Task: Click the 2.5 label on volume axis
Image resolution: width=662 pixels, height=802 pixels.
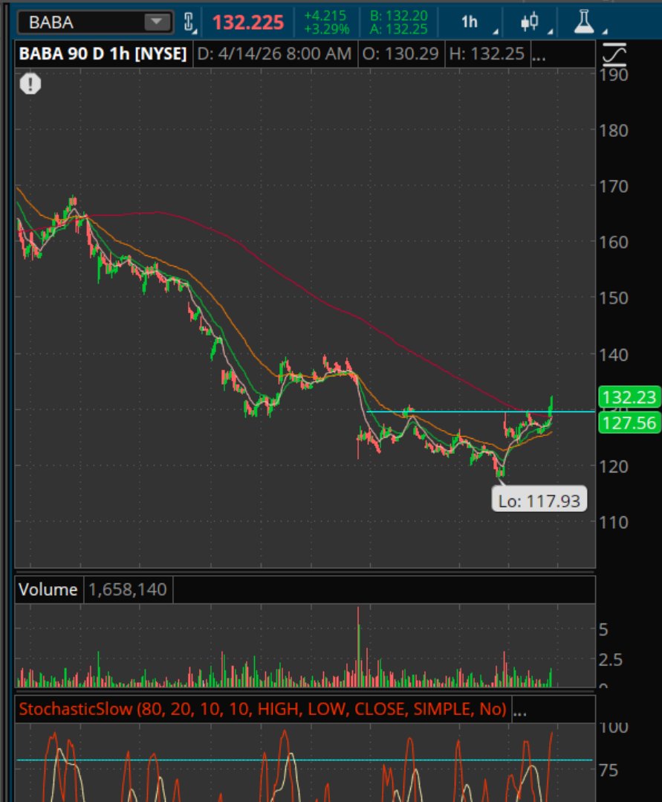Action: click(x=610, y=660)
